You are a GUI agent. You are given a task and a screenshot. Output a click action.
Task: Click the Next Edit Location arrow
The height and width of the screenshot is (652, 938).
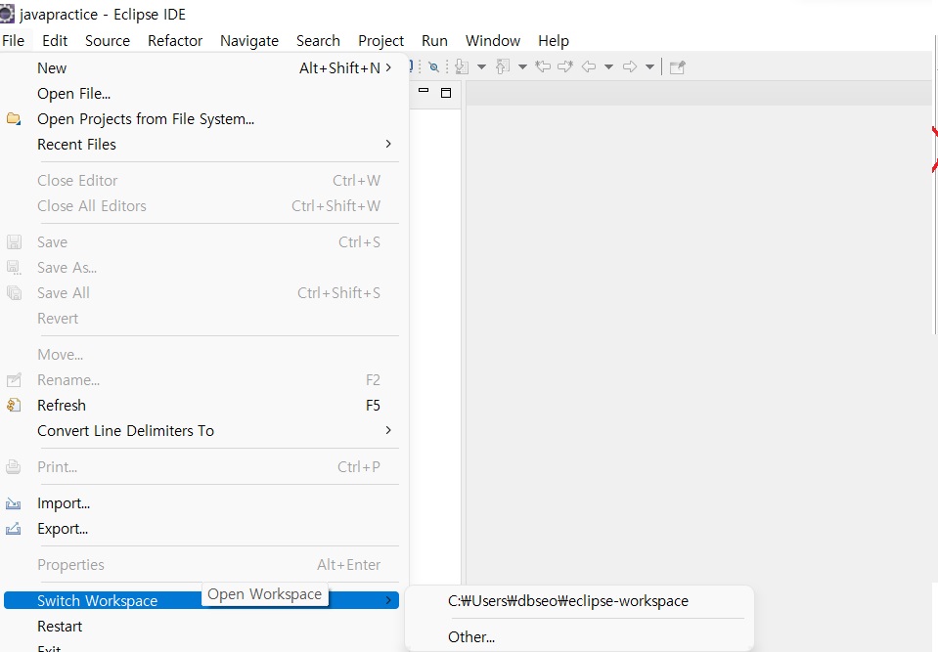(x=565, y=66)
